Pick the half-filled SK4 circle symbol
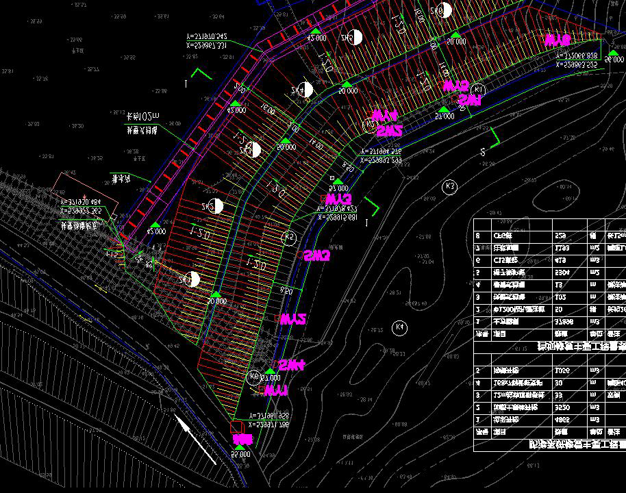The height and width of the screenshot is (493, 626). [x=305, y=89]
